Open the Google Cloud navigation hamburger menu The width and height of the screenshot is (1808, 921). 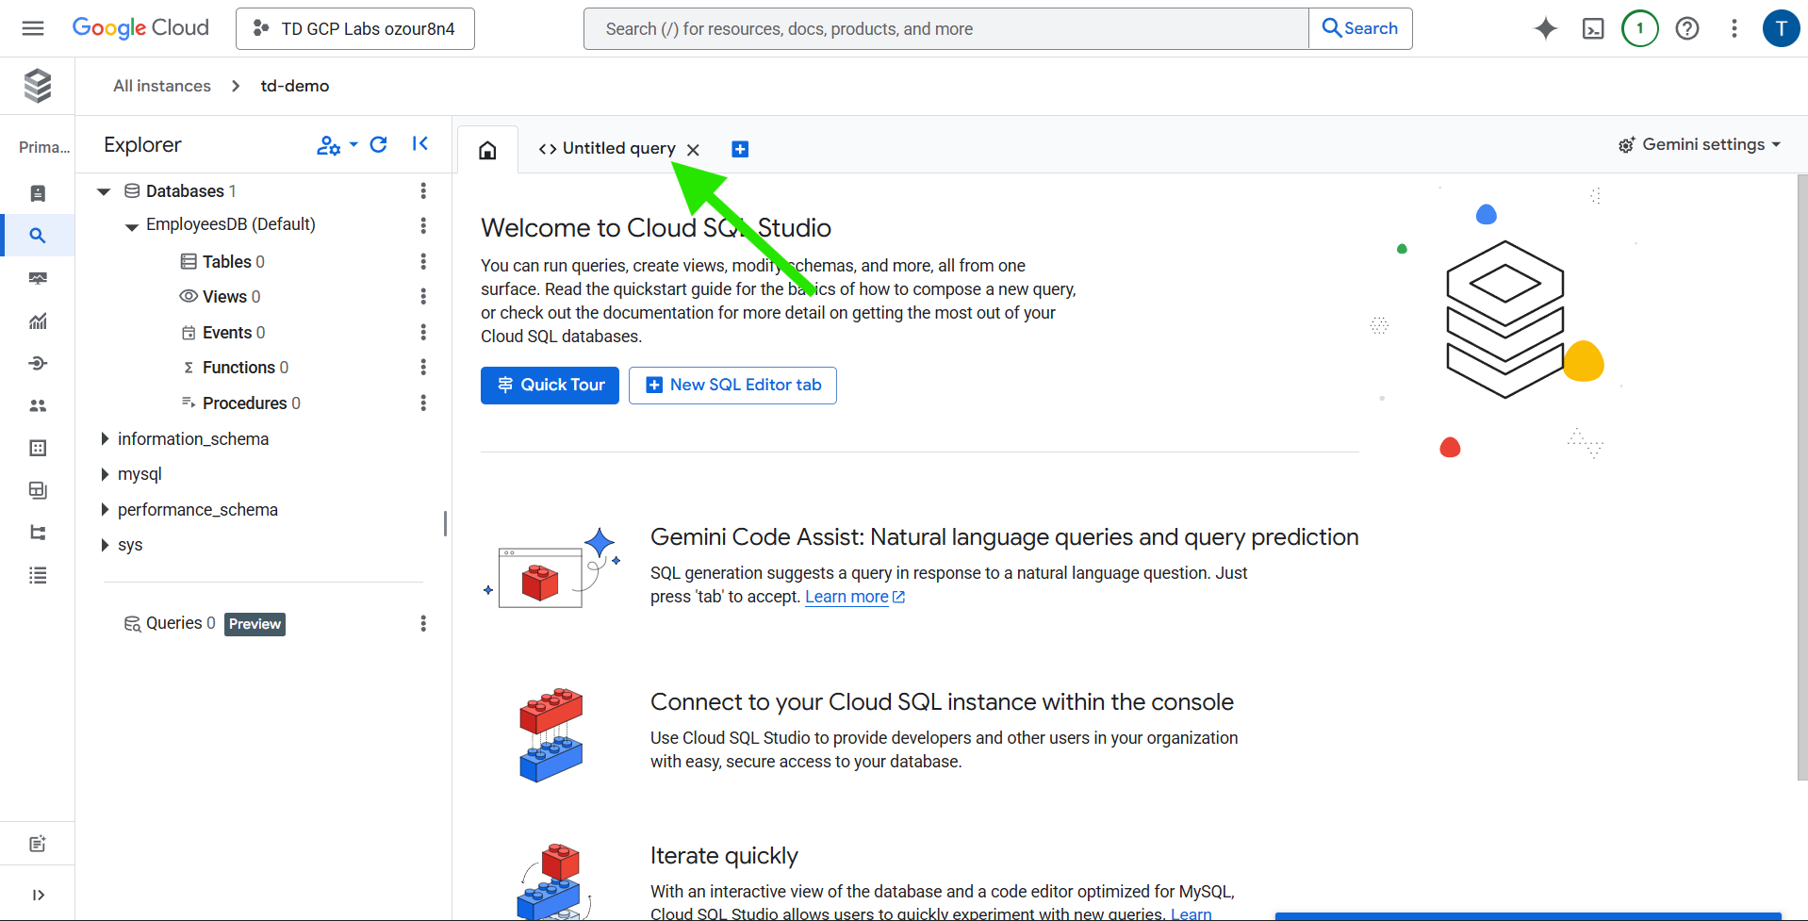point(33,28)
